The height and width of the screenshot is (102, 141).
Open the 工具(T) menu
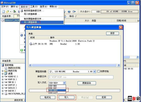pyautogui.click(x=34, y=6)
